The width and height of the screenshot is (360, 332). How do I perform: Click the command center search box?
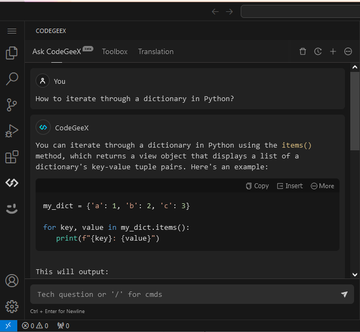(300, 11)
